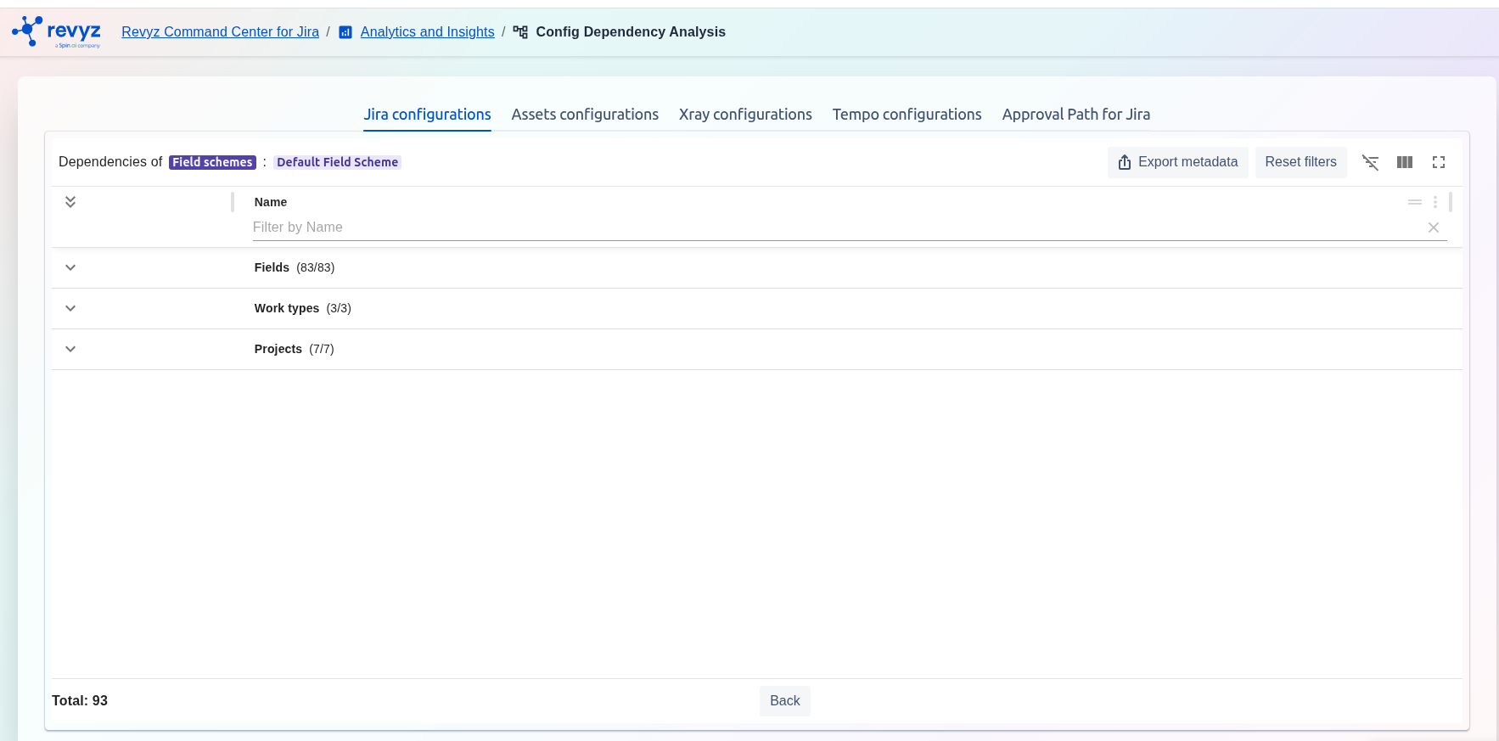Click the Field schemes tag
1499x741 pixels.
[x=212, y=162]
